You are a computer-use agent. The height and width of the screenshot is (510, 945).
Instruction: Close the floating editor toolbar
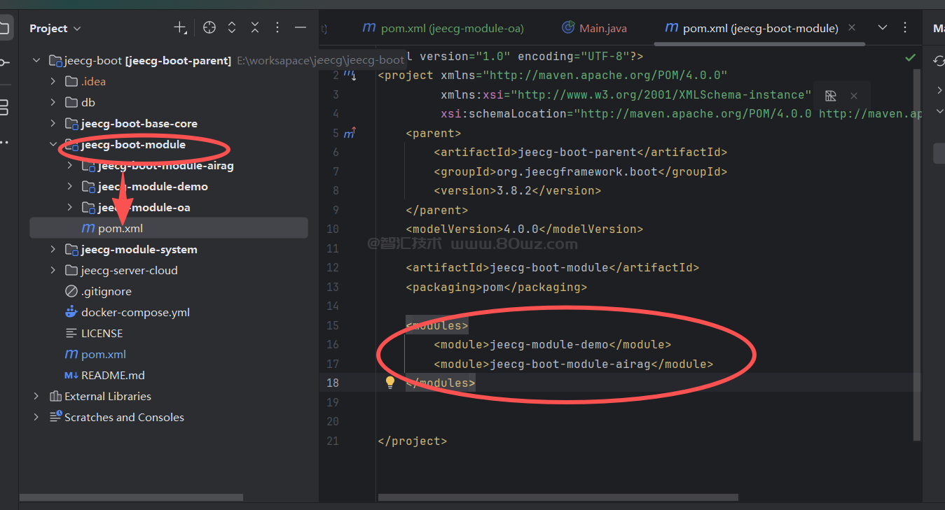pyautogui.click(x=854, y=96)
